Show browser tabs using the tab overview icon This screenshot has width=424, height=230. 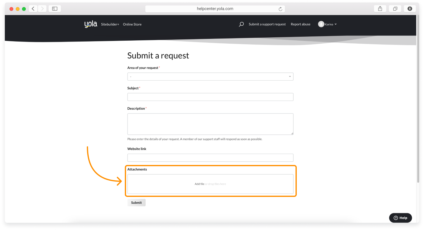pos(395,8)
